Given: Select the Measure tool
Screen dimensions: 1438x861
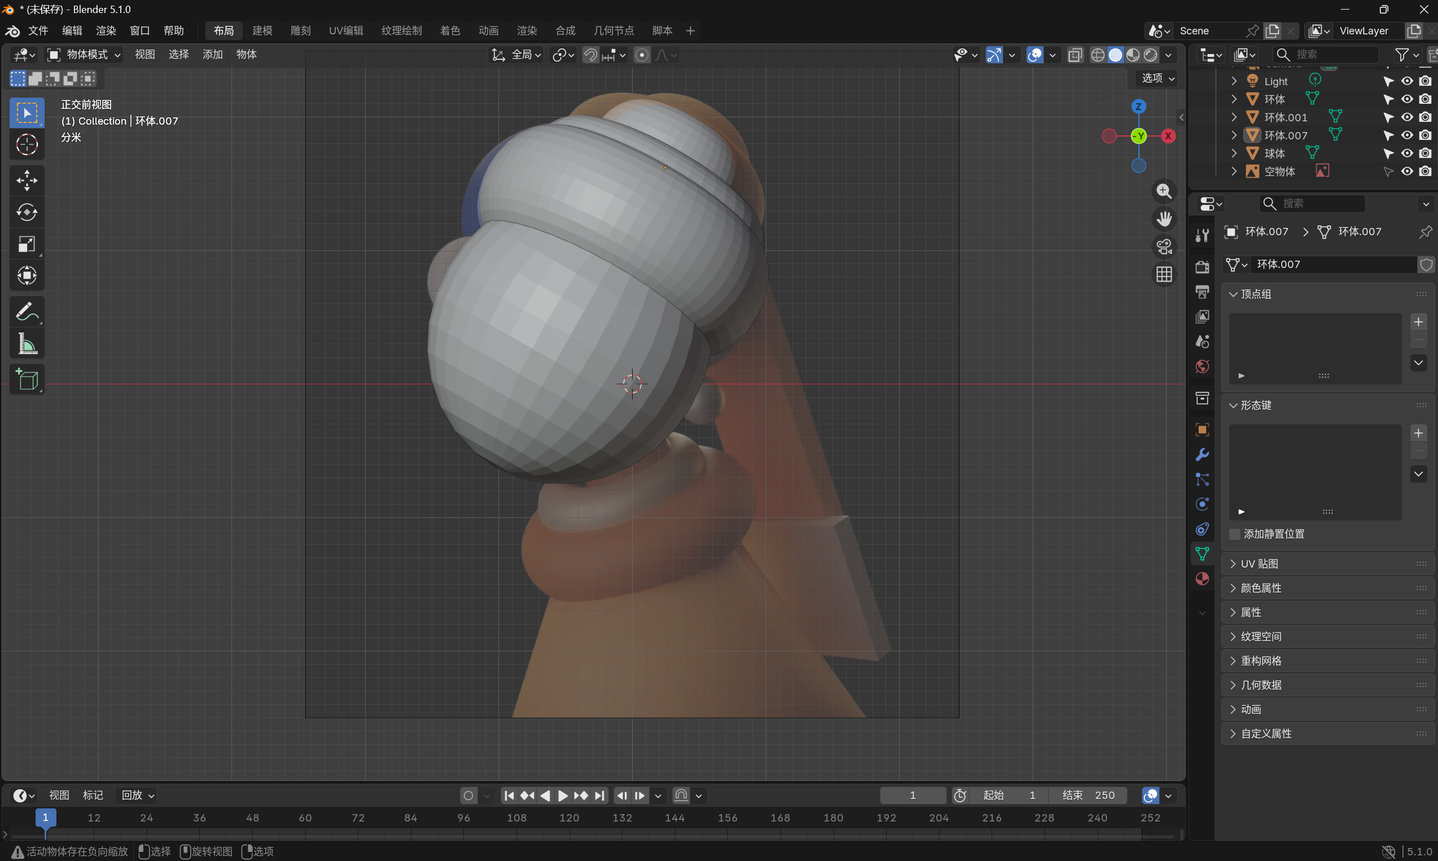Looking at the screenshot, I should (27, 344).
